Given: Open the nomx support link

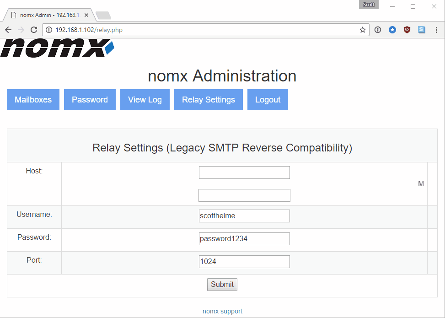Looking at the screenshot, I should coord(222,311).
